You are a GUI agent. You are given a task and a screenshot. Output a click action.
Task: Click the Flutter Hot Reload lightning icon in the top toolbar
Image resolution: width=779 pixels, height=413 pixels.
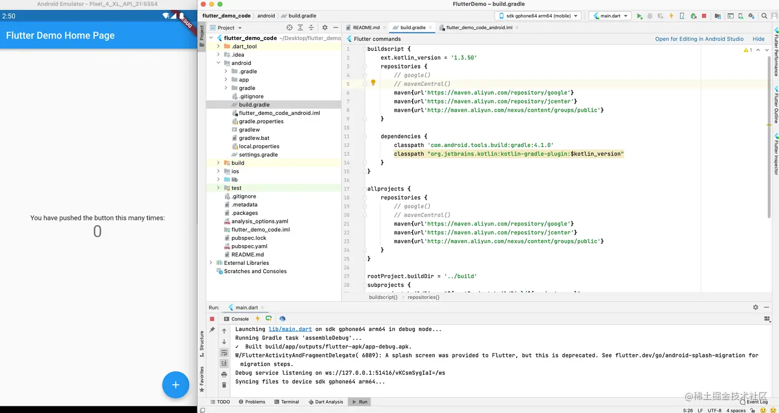[x=671, y=16]
